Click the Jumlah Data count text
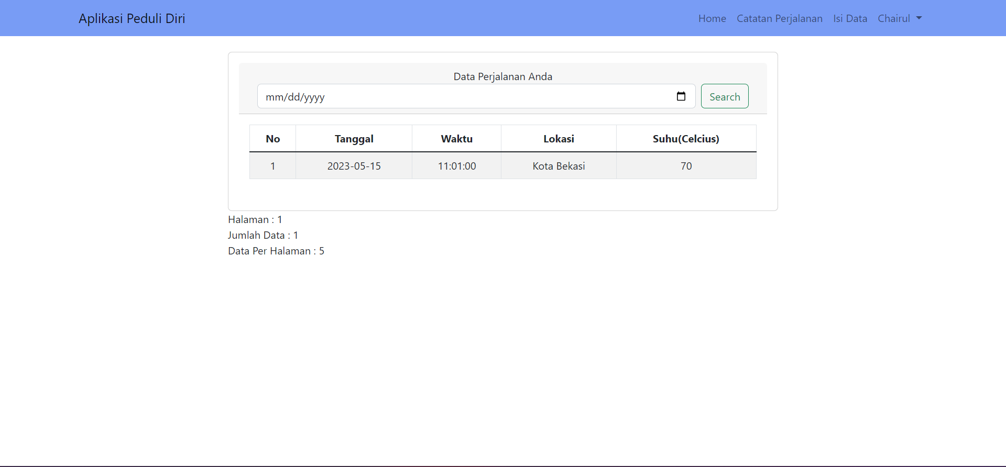 click(263, 235)
